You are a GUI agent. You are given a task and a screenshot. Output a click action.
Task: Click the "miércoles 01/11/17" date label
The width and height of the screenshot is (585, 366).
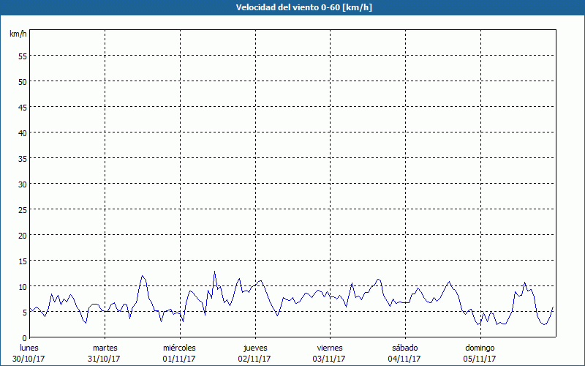[179, 353]
